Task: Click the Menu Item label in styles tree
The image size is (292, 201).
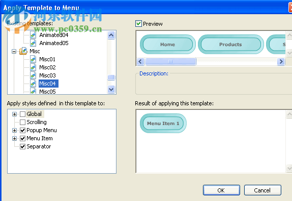Action: [40, 138]
